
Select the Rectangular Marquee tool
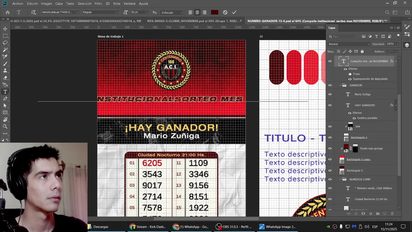click(x=5, y=36)
